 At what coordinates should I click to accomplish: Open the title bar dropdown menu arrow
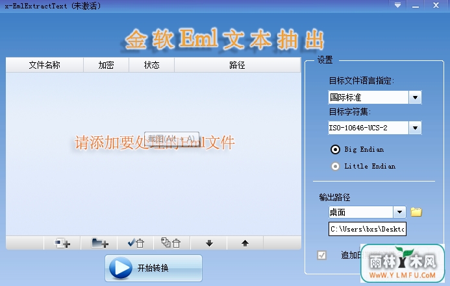pos(398,5)
